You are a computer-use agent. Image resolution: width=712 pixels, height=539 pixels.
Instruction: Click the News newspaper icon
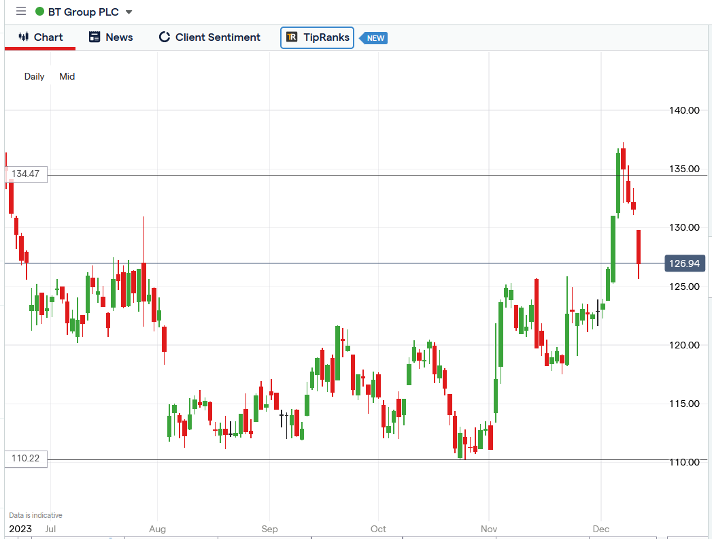pos(95,37)
